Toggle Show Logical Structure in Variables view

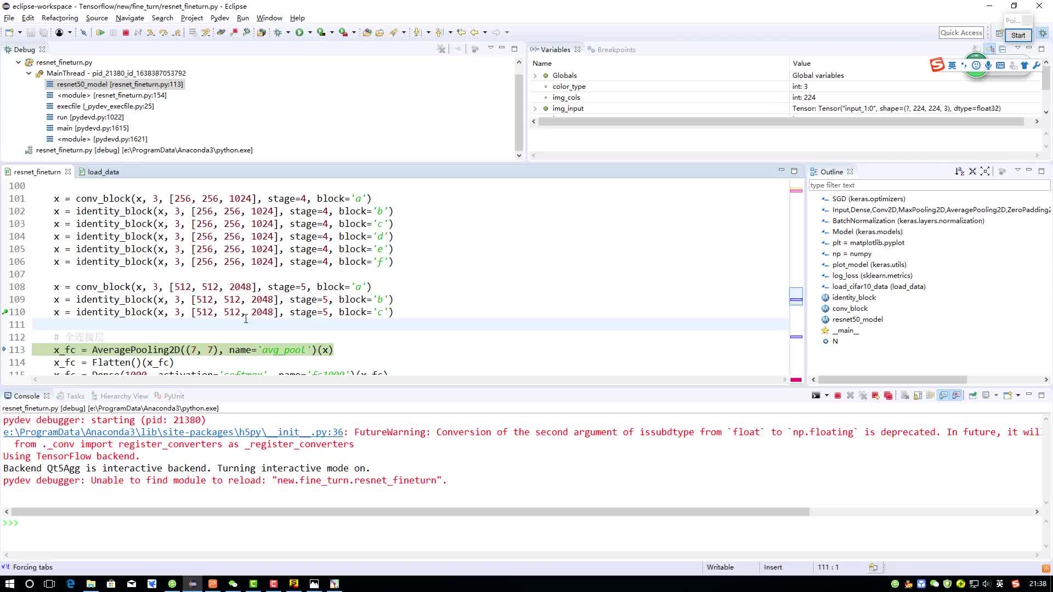tap(989, 49)
